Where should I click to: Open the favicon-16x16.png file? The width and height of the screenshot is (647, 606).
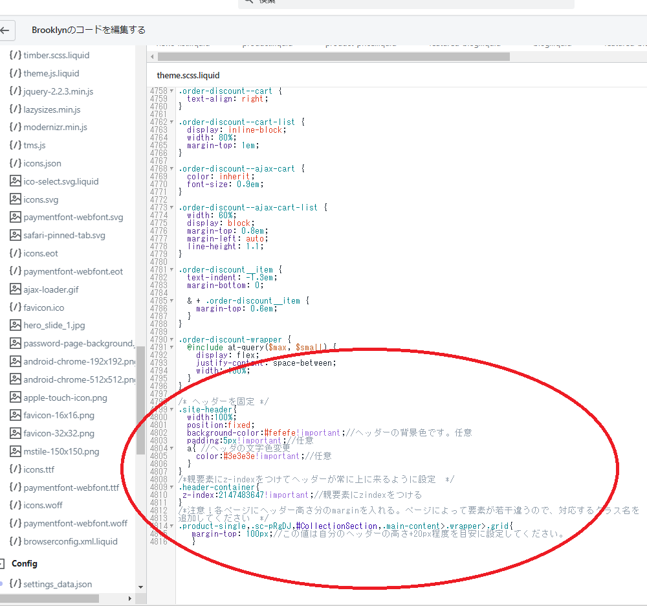[x=58, y=415]
